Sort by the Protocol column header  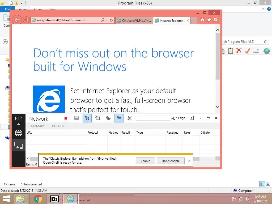[x=97, y=133]
